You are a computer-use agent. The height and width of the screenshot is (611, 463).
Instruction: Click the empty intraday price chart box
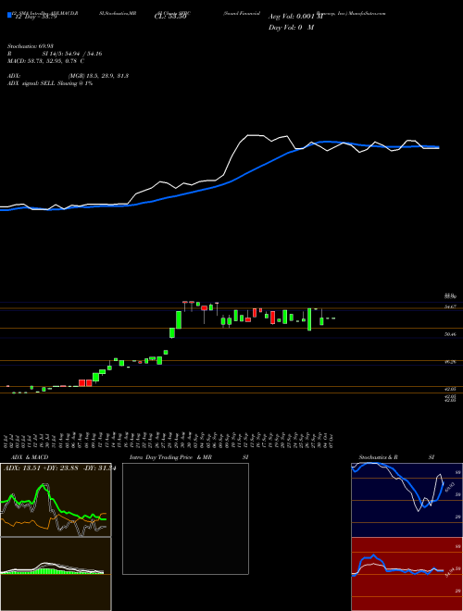point(185,518)
